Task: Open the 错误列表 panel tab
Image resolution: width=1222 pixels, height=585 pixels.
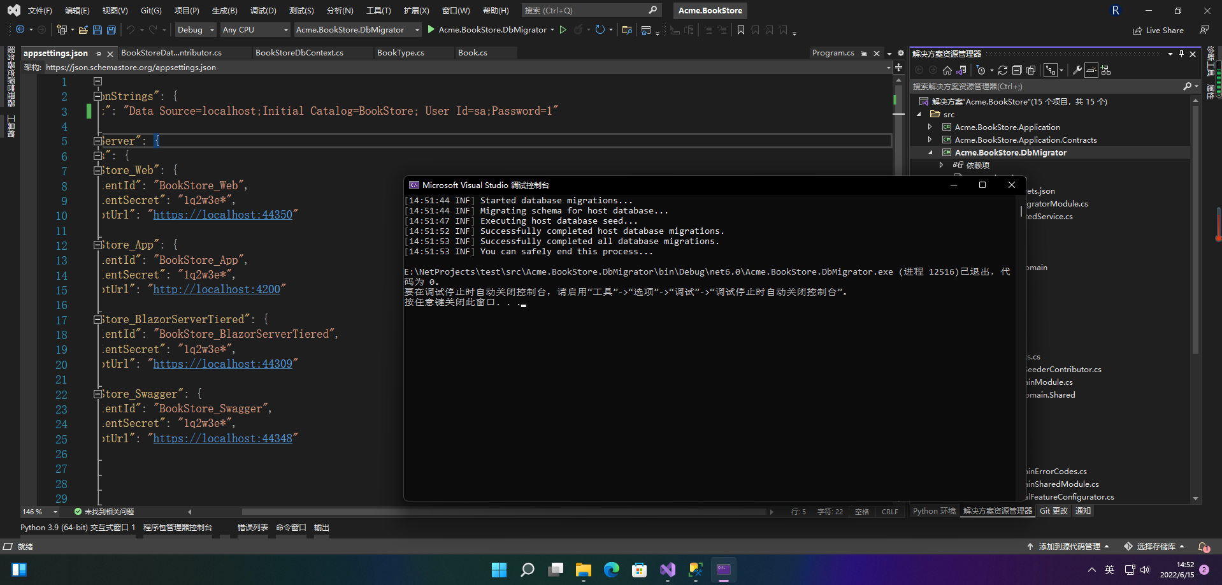Action: (252, 528)
